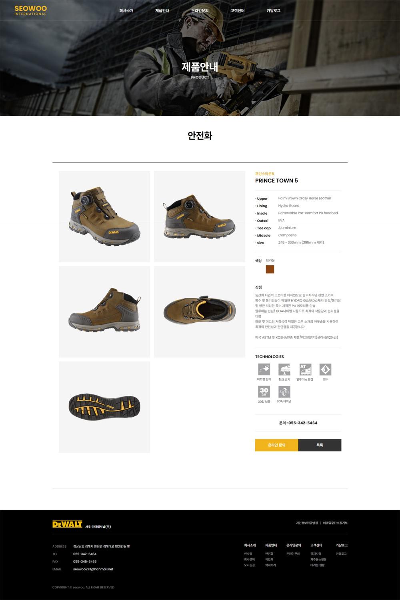Image resolution: width=400 pixels, height=600 pixels.
Task: Click the yellow 온라인 문의 button
Action: pyautogui.click(x=277, y=445)
